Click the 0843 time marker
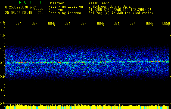The image size is (171, 109). (x=51, y=23)
